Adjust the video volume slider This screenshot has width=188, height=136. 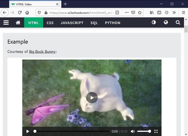144,131
